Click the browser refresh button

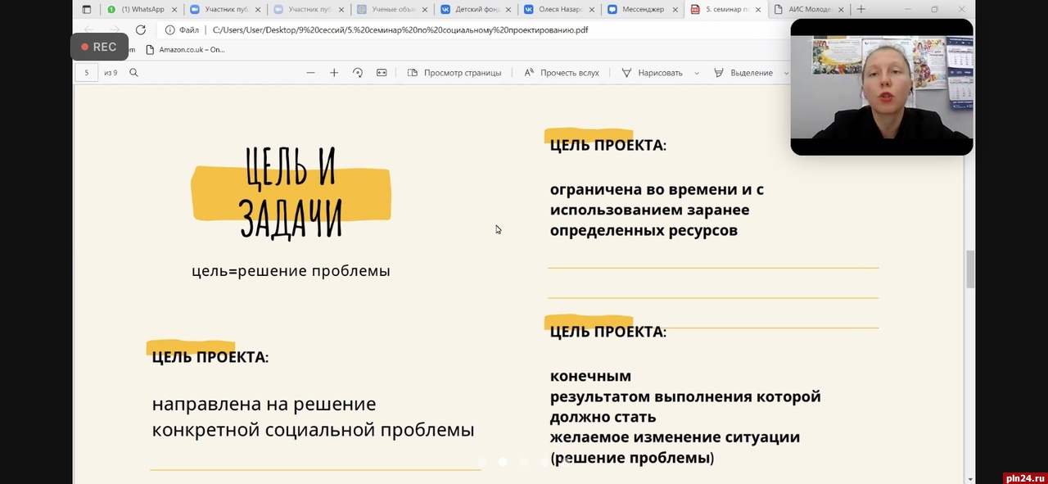[140, 29]
